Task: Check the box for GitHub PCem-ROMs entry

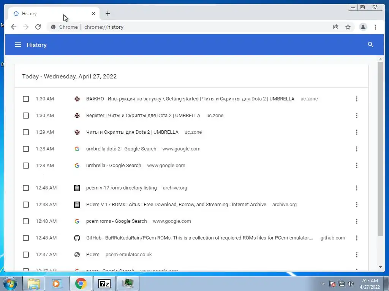Action: pos(26,238)
